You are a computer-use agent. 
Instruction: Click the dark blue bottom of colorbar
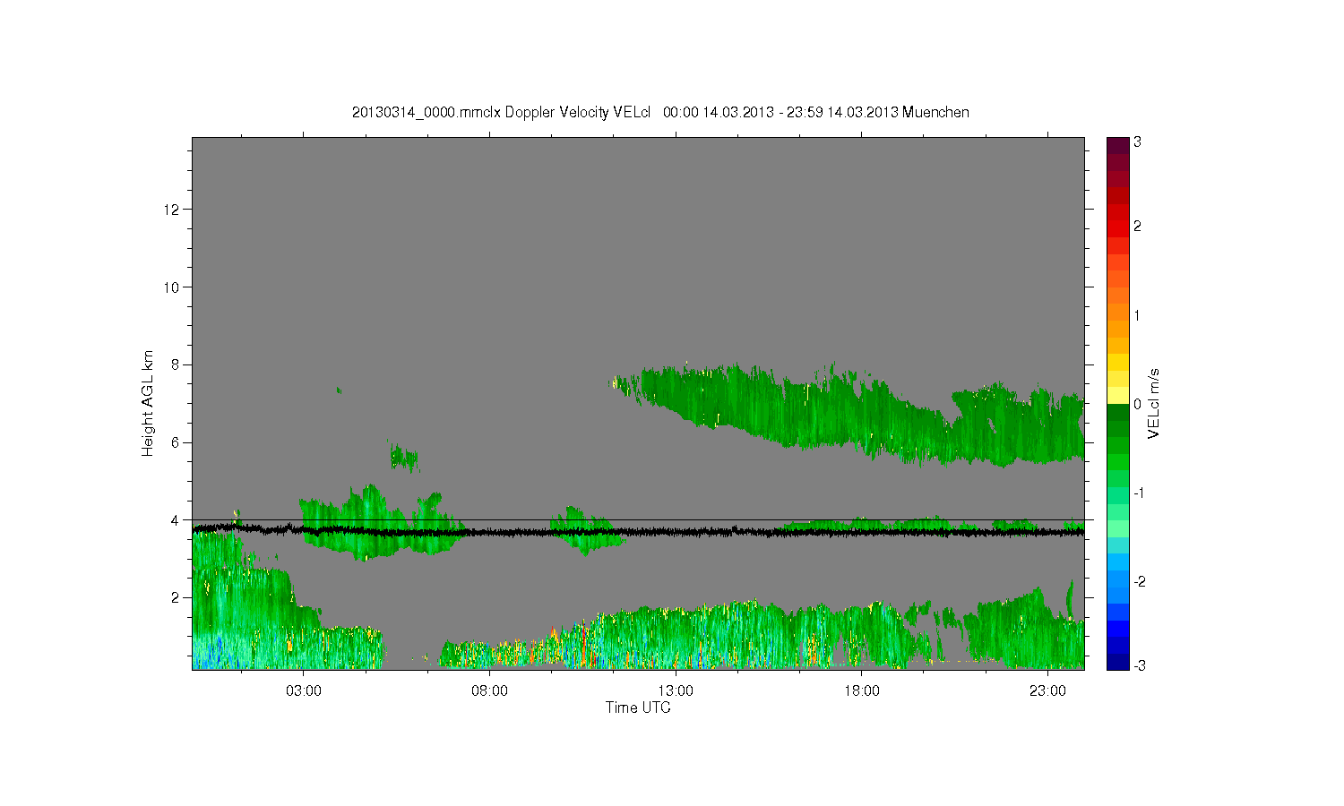point(1117,662)
